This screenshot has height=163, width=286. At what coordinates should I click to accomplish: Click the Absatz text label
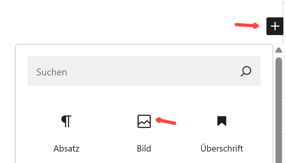[66, 149]
